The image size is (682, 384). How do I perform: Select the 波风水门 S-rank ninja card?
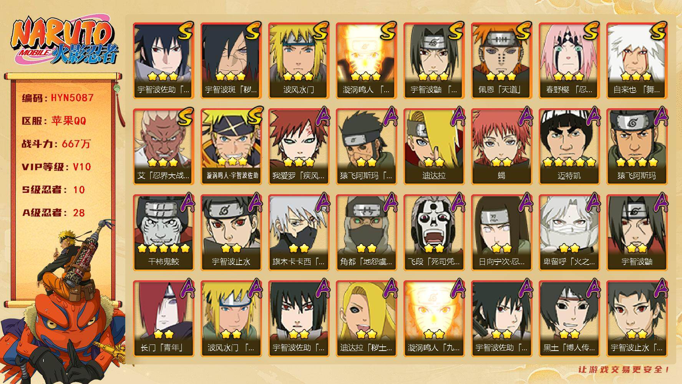(299, 61)
